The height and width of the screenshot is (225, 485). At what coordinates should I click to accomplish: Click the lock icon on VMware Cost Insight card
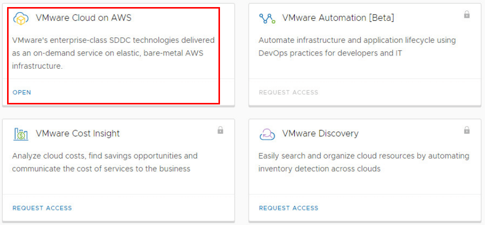pos(220,130)
